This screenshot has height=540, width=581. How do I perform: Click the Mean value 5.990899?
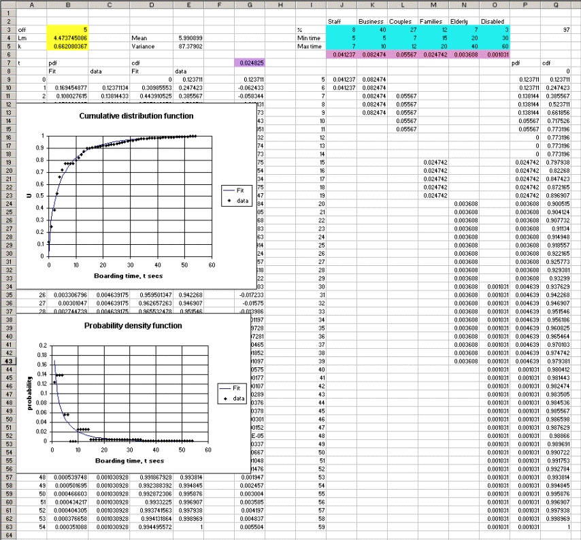pyautogui.click(x=188, y=38)
